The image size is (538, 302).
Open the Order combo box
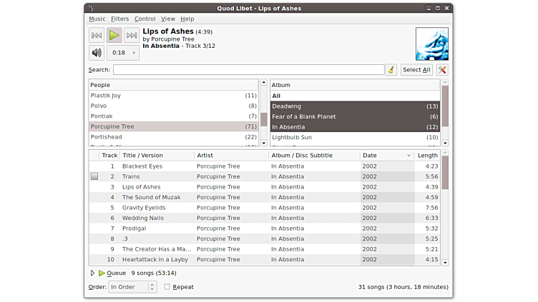133,287
